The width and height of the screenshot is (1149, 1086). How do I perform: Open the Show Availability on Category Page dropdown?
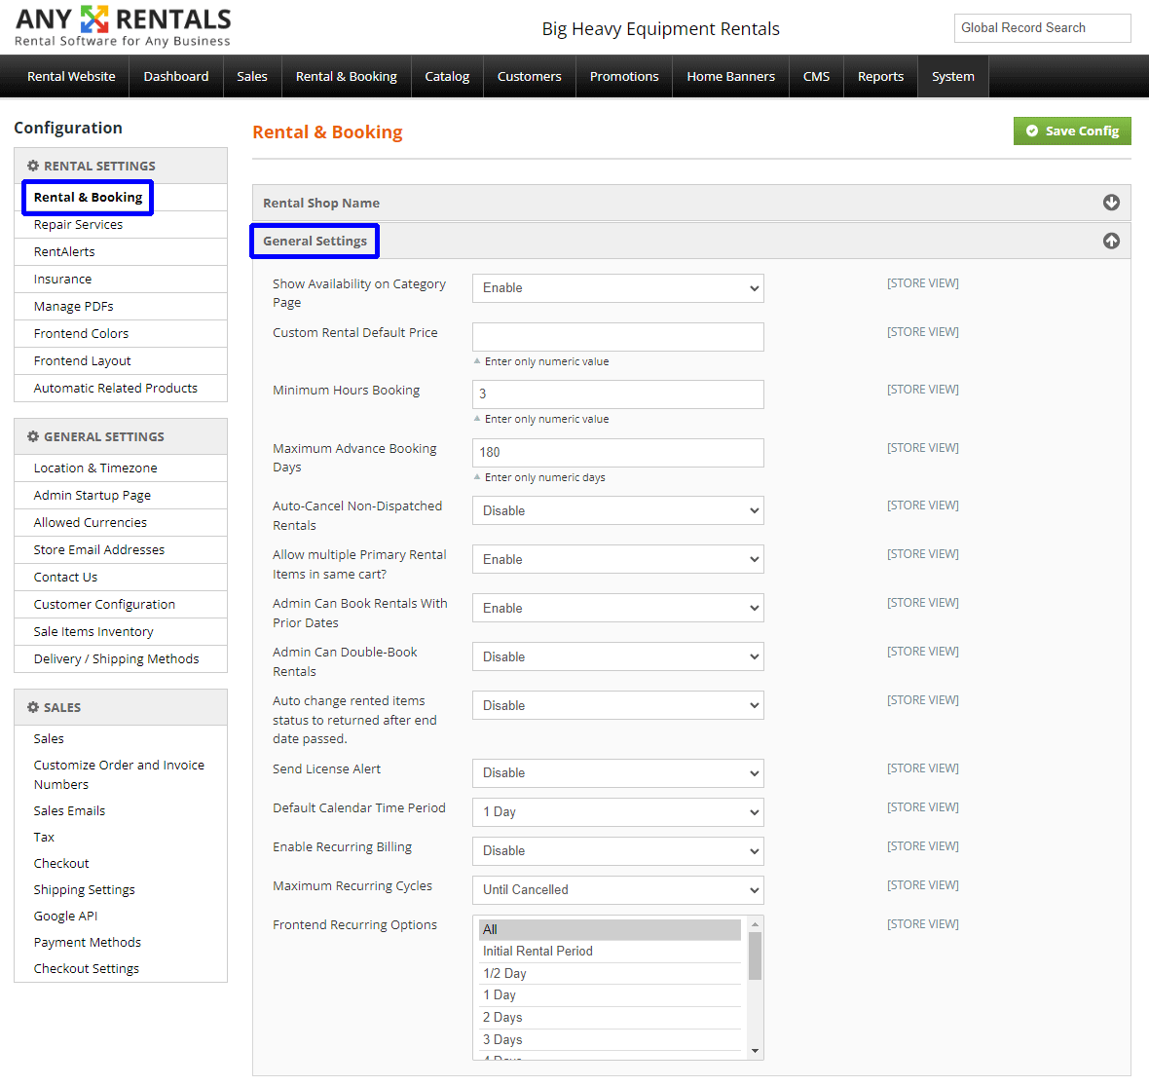tap(617, 288)
